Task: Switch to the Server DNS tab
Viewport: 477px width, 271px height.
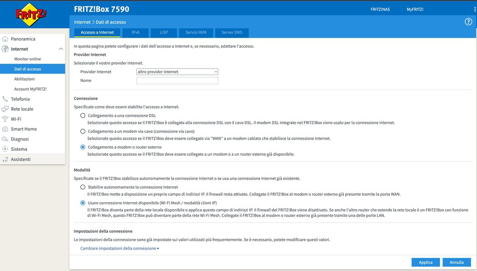Action: tap(232, 33)
